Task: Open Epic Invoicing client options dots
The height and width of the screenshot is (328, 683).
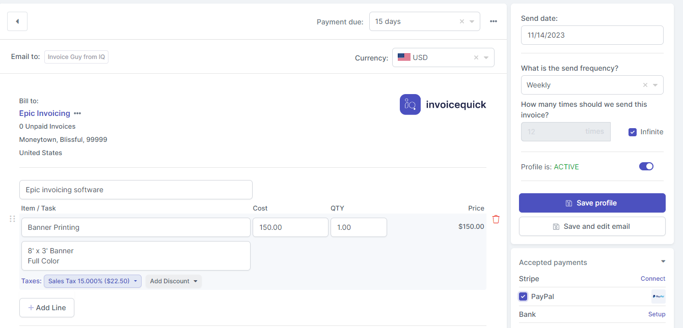Action: pyautogui.click(x=77, y=113)
